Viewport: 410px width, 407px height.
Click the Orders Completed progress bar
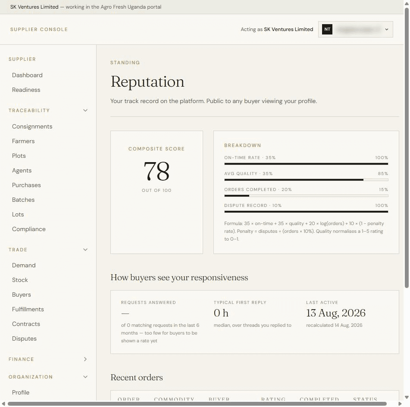(306, 196)
